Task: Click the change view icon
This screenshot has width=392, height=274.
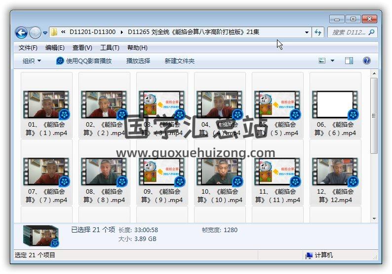Action: [x=322, y=61]
